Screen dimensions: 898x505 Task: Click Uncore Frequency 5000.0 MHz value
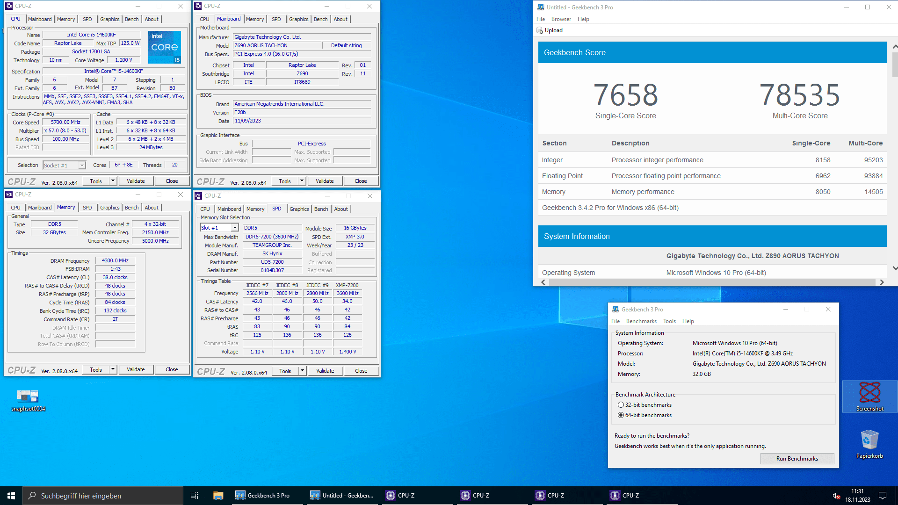155,241
